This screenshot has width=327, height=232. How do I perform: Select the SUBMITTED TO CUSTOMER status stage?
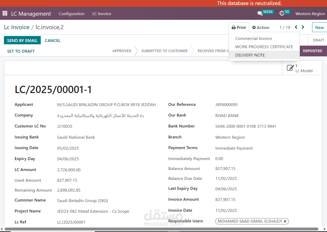(x=164, y=51)
